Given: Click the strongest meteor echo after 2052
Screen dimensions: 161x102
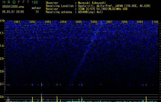Looking at the screenshot, I should [41, 85].
